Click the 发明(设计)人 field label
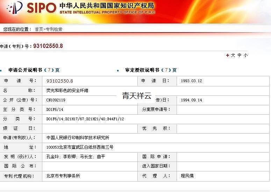The width and height of the screenshot is (271, 192). pos(20,157)
